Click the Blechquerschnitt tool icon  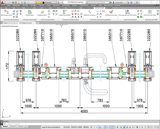pos(6,12)
